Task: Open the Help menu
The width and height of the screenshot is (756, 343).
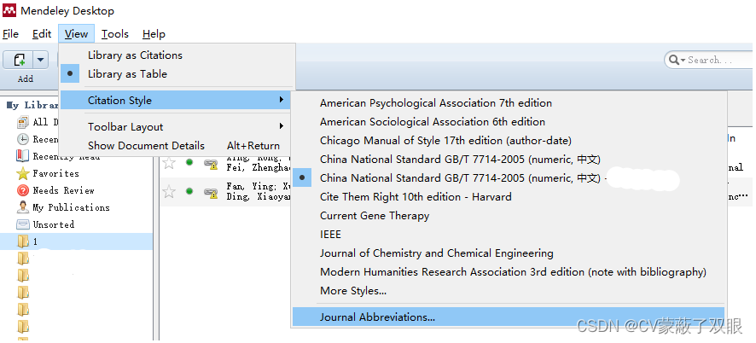Action: pos(154,34)
